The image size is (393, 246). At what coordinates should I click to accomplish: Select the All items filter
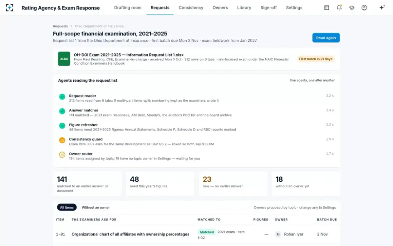coord(67,207)
